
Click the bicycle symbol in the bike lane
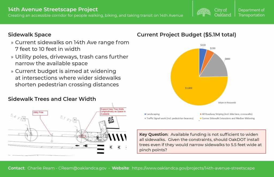(86, 146)
